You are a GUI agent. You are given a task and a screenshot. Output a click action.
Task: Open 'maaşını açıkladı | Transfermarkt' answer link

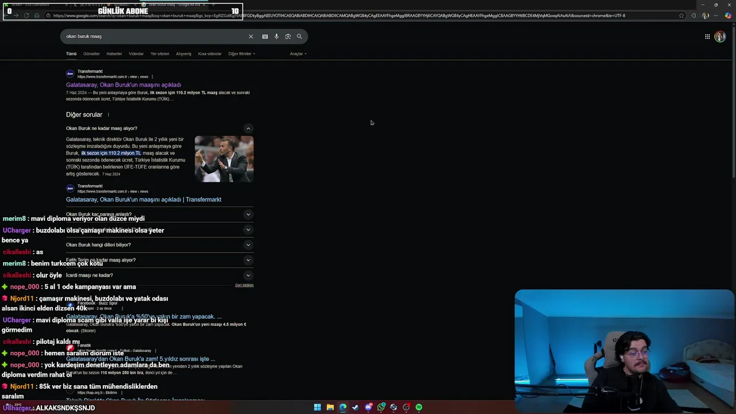click(x=144, y=200)
